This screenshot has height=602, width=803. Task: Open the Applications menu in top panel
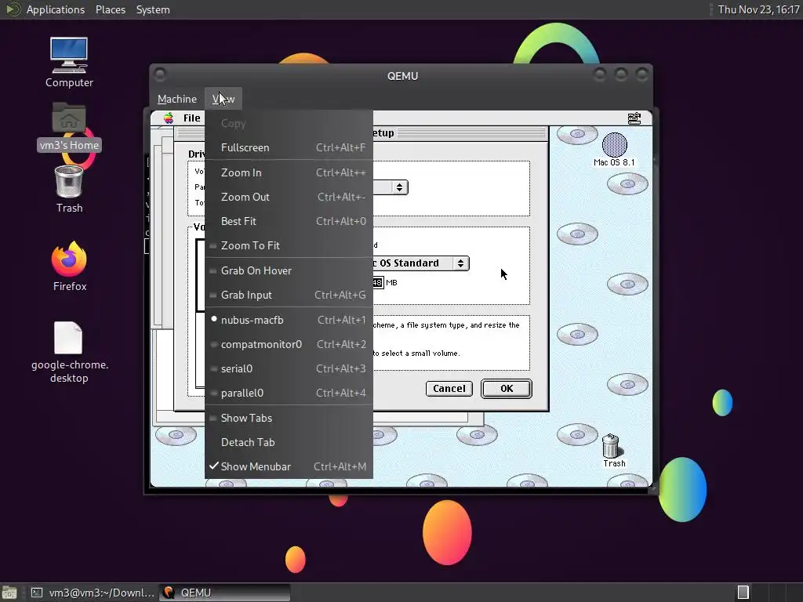56,9
